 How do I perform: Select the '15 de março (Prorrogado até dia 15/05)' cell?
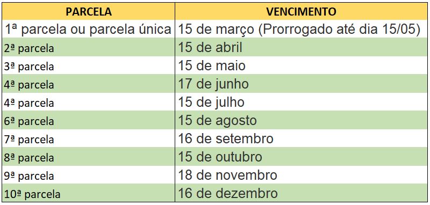pos(301,29)
